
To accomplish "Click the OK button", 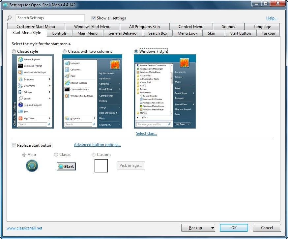I will [234, 228].
